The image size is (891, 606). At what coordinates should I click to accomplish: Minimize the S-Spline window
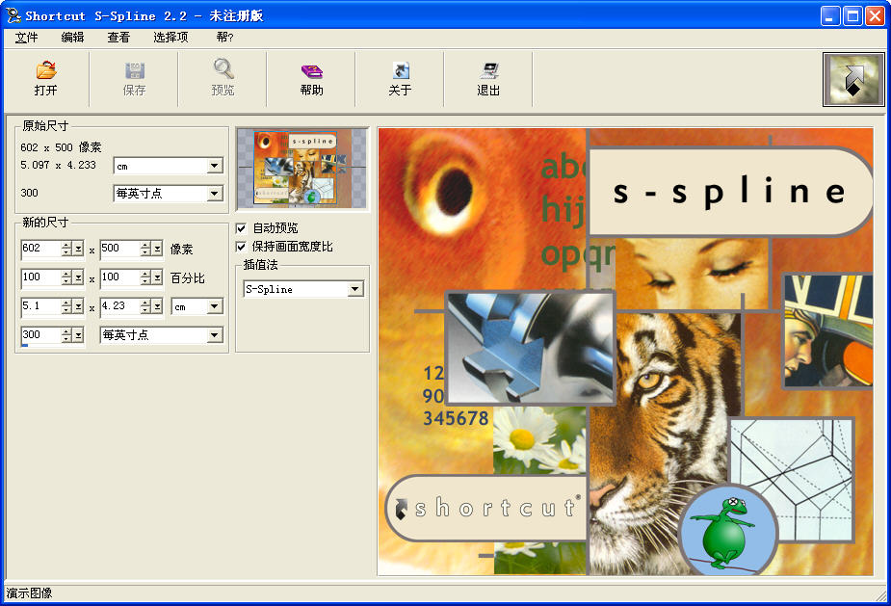830,16
